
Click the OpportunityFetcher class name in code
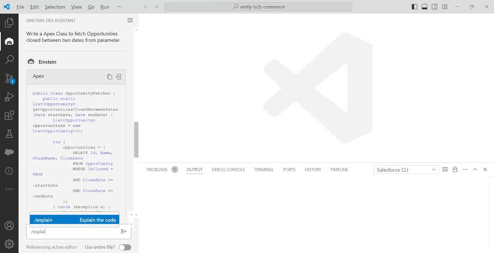[88, 93]
